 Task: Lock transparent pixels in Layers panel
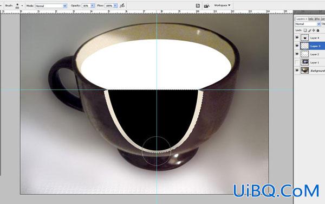(305, 30)
